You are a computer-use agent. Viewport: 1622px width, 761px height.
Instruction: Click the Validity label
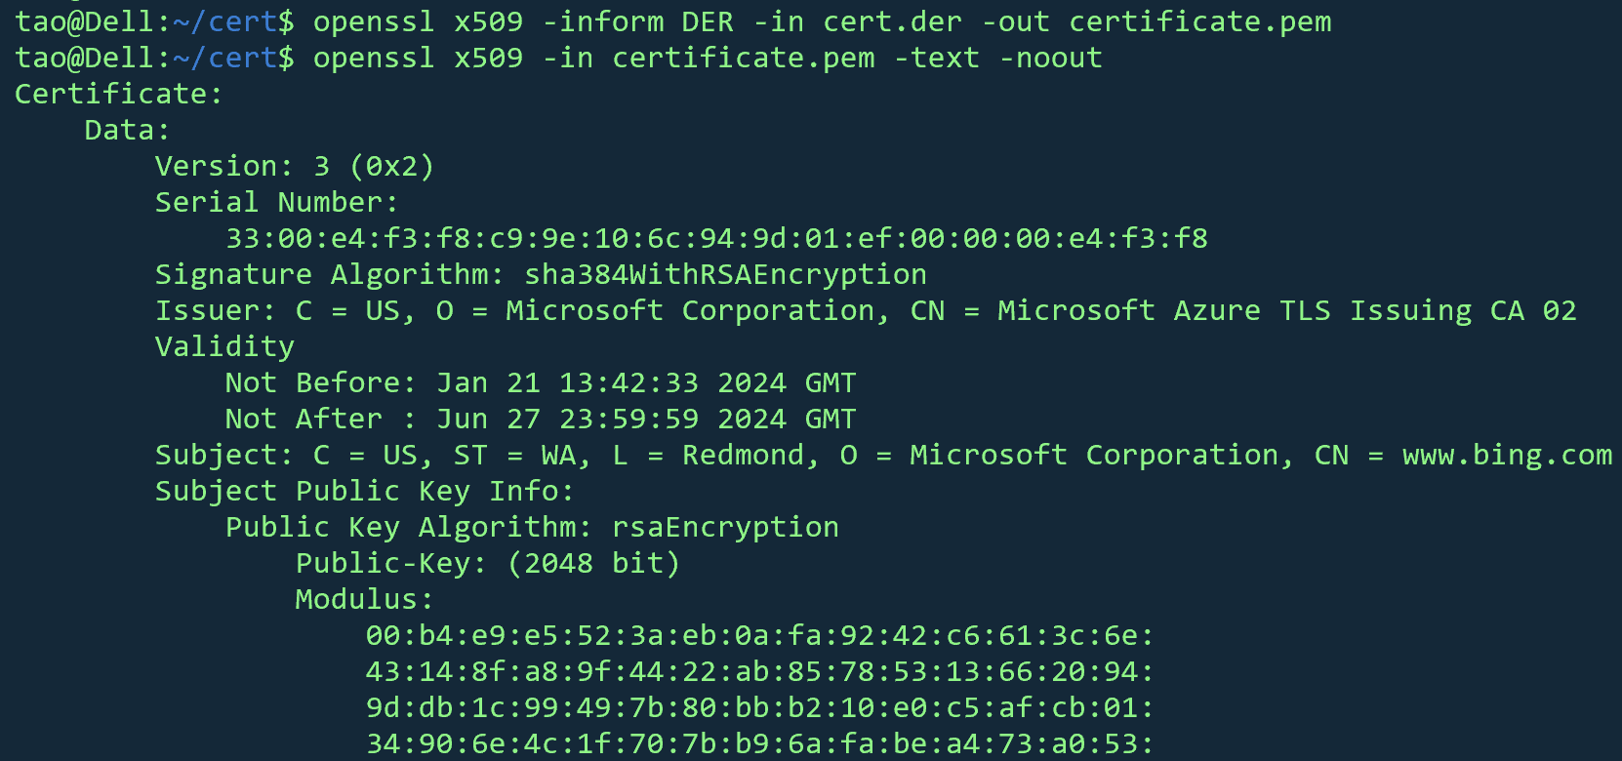click(224, 346)
